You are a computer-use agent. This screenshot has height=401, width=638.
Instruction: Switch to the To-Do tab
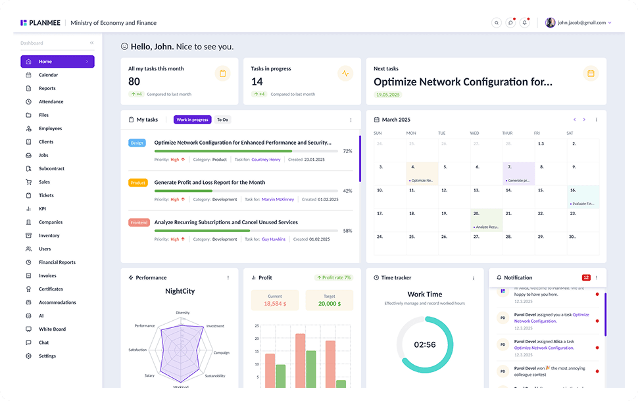click(x=222, y=120)
